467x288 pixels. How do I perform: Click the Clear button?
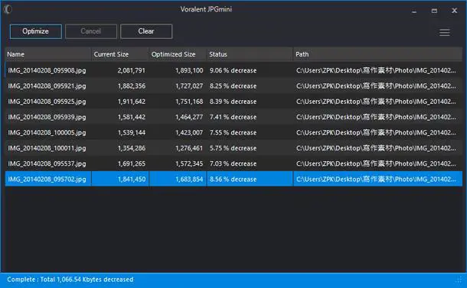pyautogui.click(x=146, y=31)
